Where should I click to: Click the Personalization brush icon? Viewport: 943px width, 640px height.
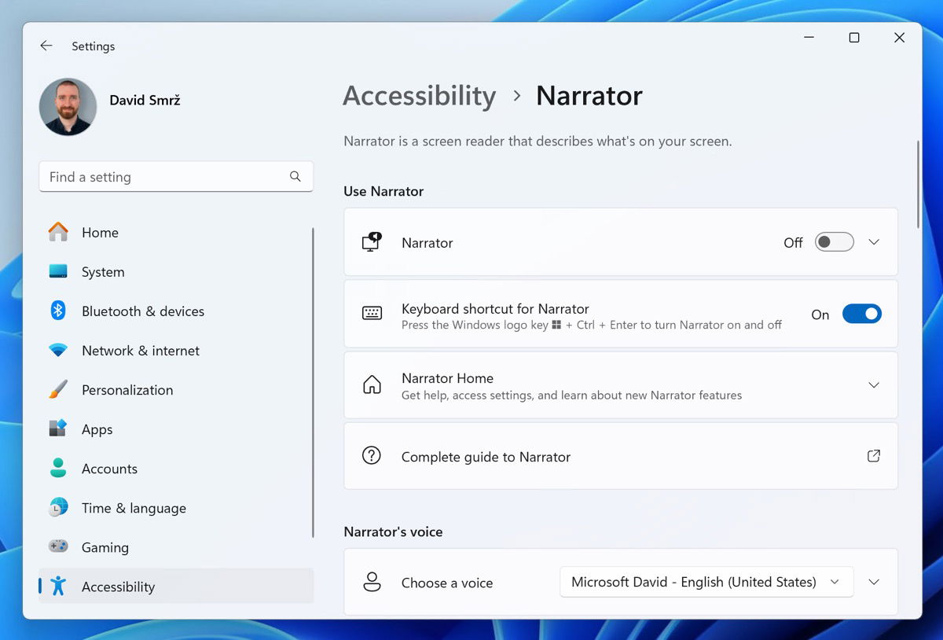pyautogui.click(x=57, y=389)
